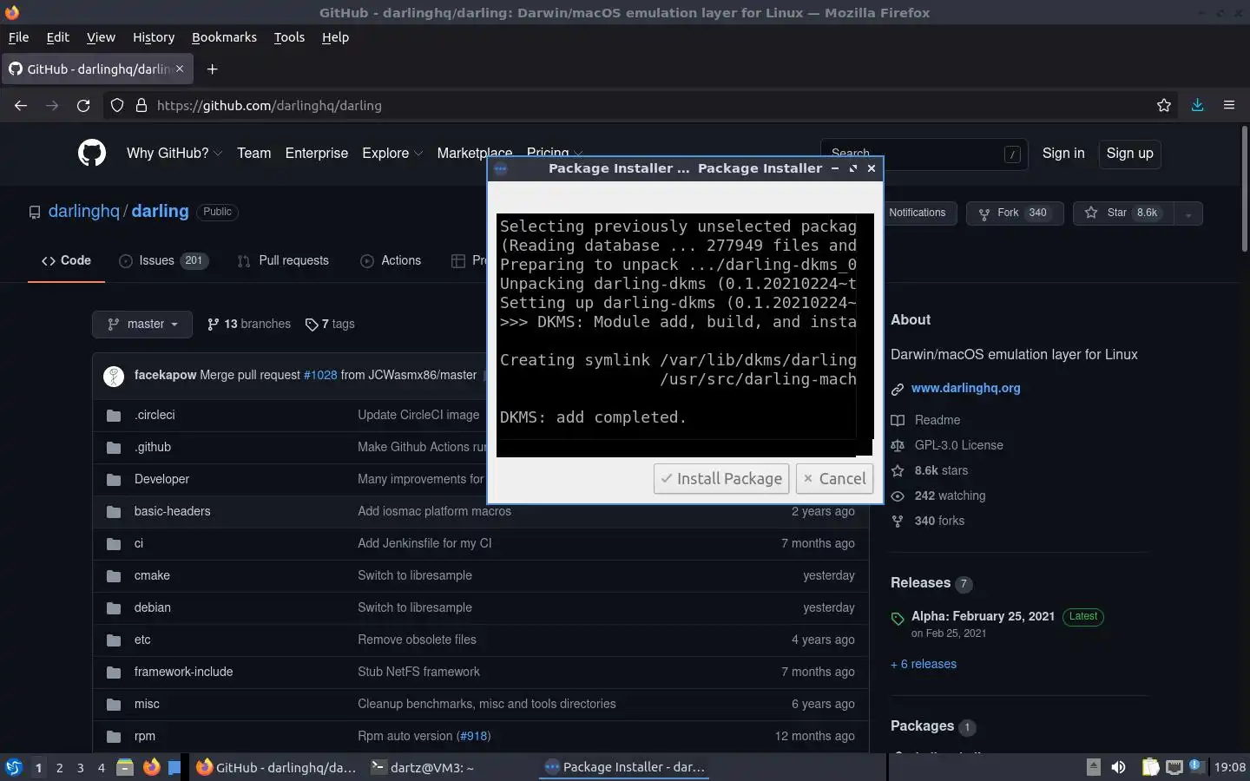The image size is (1250, 781).
Task: Click the Firefox URL address bar
Action: 642,105
